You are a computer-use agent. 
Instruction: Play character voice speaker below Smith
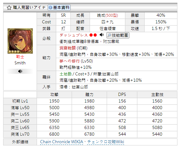20,71
